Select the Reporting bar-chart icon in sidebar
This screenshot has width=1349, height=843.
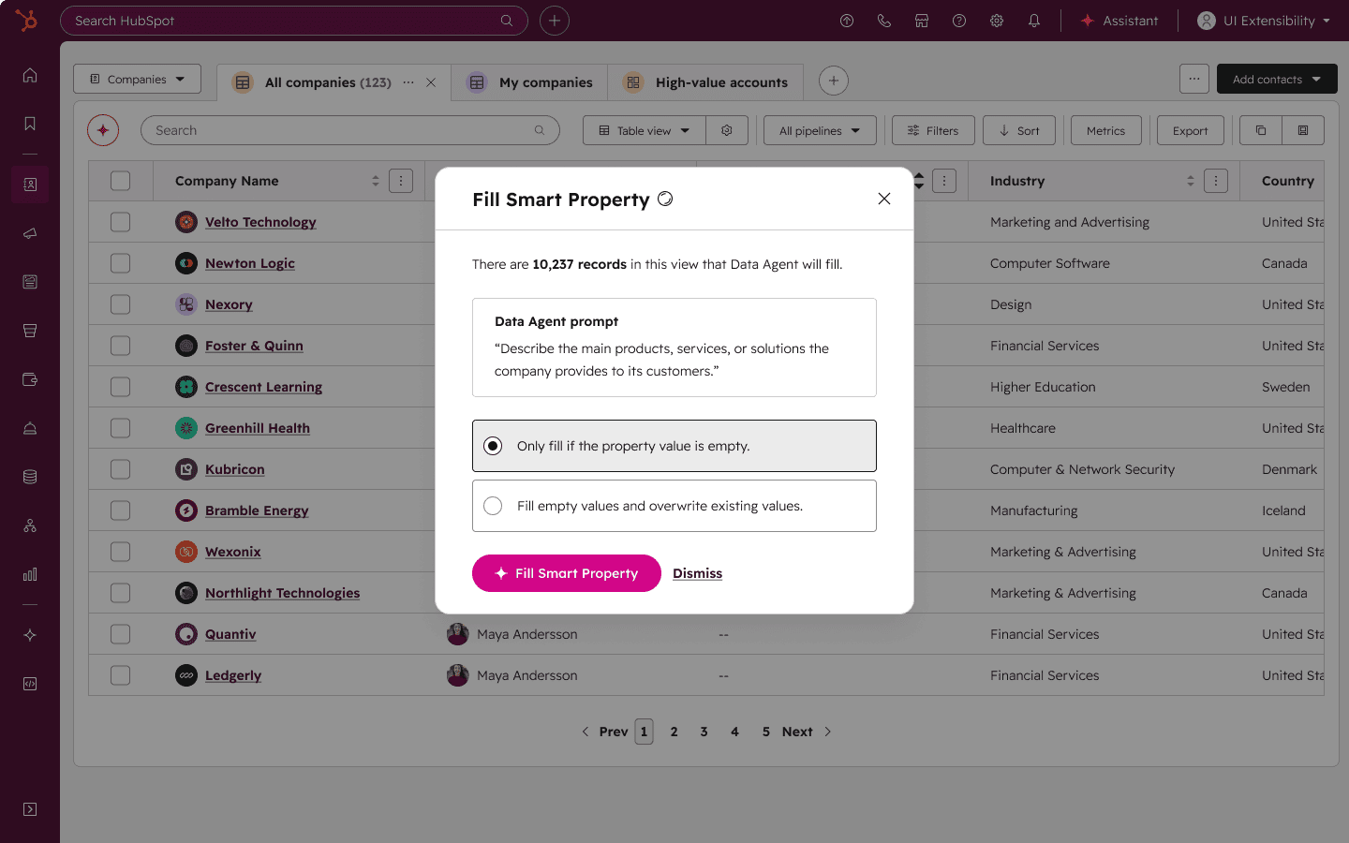point(29,574)
